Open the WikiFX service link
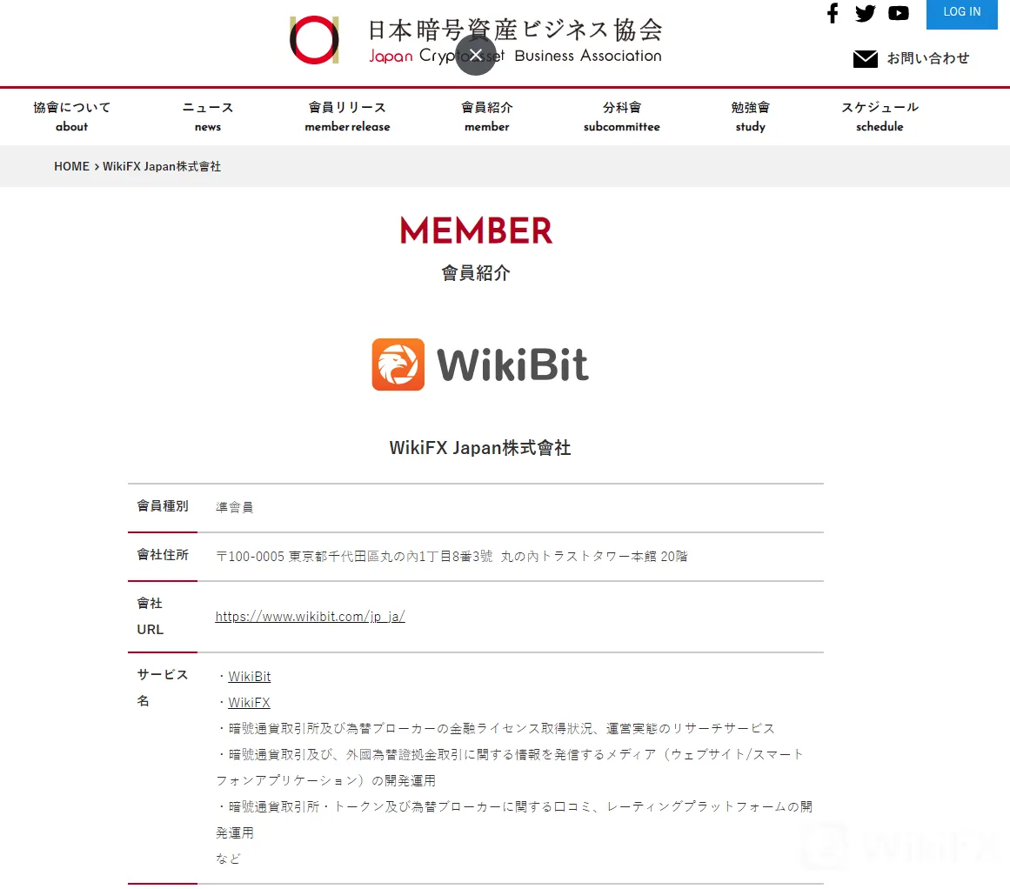This screenshot has width=1010, height=889. (249, 703)
